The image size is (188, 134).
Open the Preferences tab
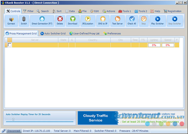coord(112,34)
